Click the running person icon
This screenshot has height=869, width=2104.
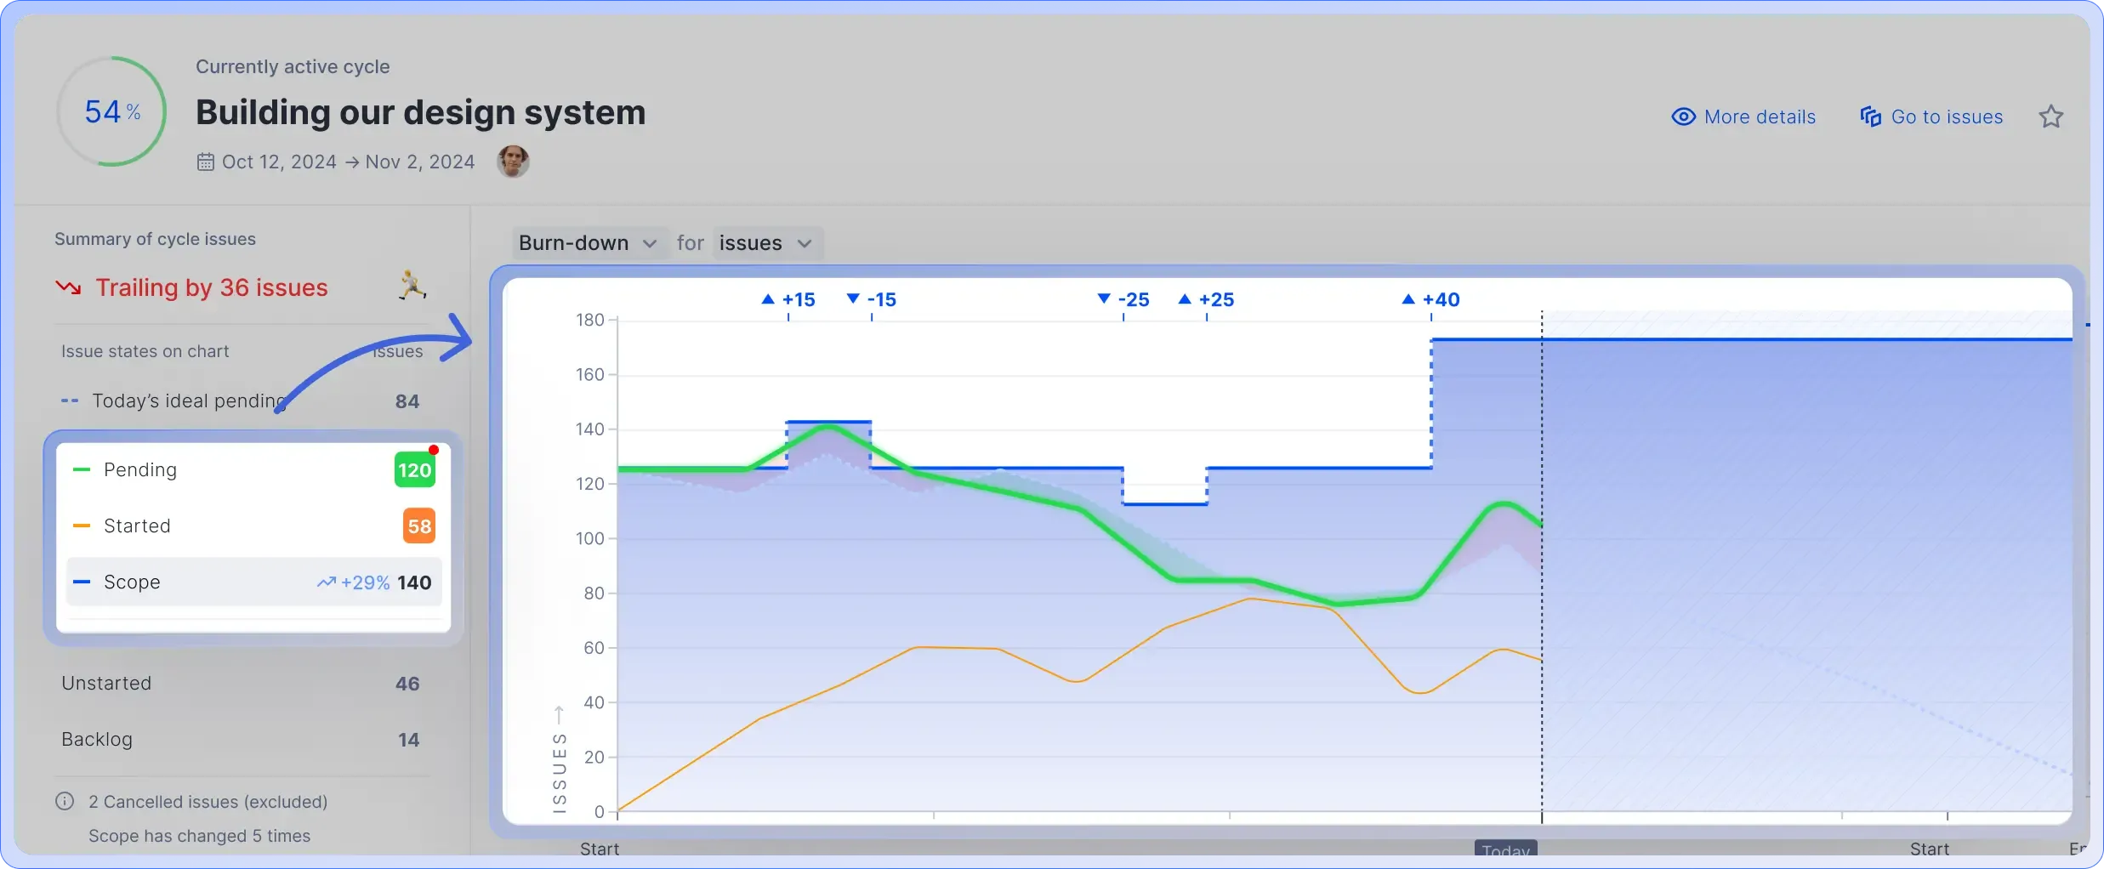(412, 286)
